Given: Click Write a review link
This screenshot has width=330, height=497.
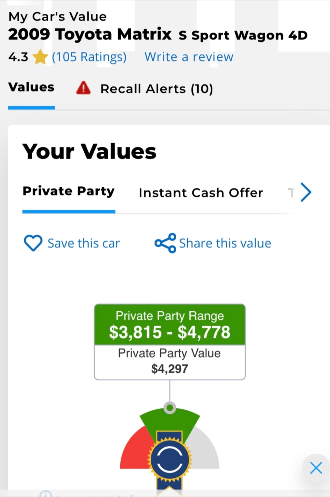Looking at the screenshot, I should [x=189, y=57].
